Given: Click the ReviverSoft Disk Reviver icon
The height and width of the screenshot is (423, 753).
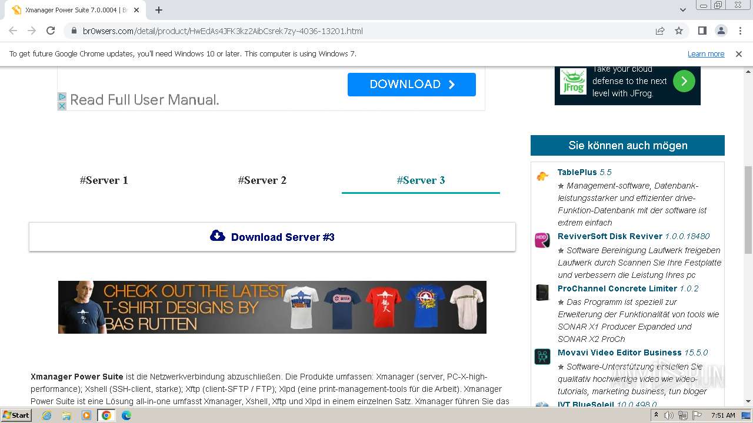Looking at the screenshot, I should tap(542, 240).
